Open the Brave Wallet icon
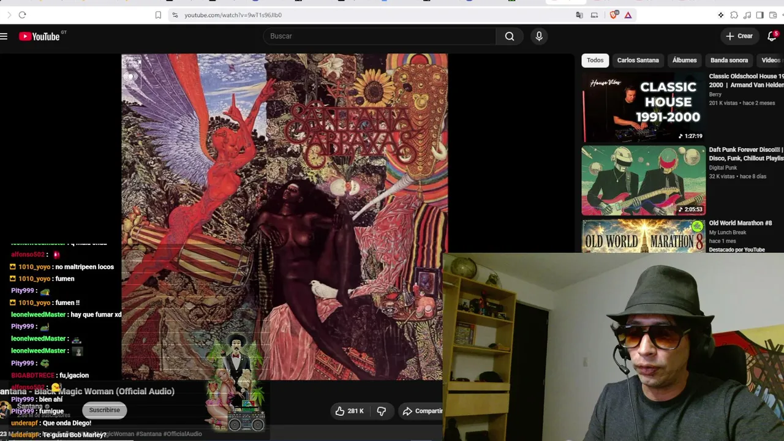 [772, 15]
